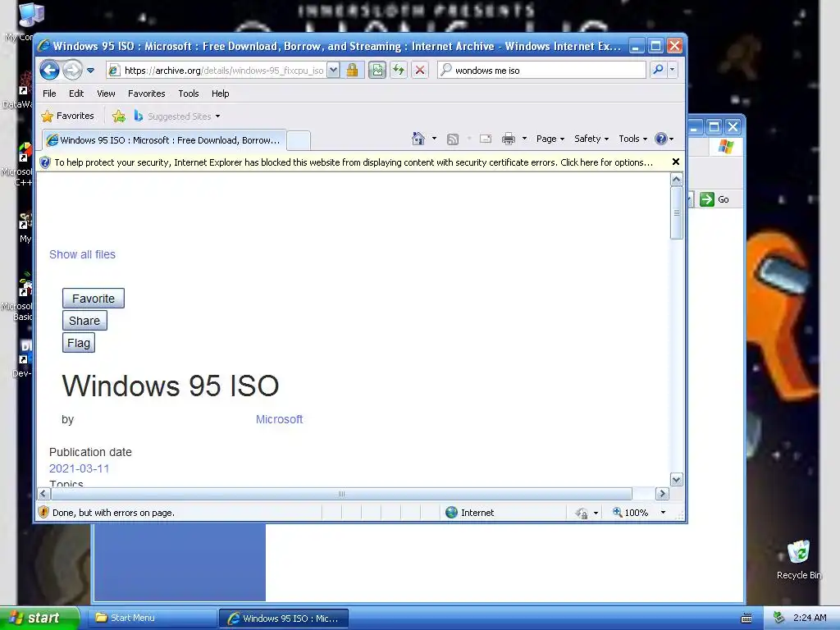Open the View menu

[106, 94]
